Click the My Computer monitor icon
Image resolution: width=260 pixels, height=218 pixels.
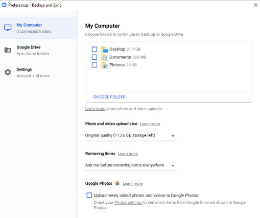tap(8, 28)
